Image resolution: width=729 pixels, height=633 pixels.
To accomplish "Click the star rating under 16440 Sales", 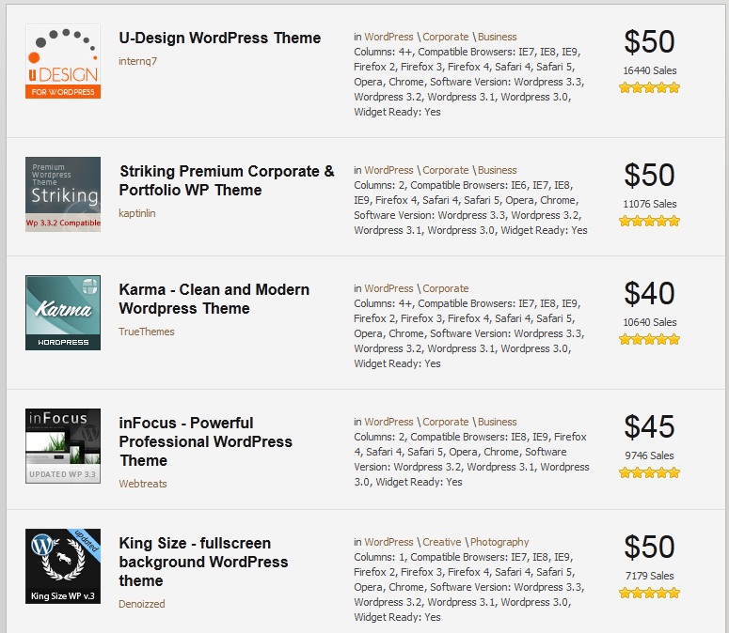I will [649, 87].
